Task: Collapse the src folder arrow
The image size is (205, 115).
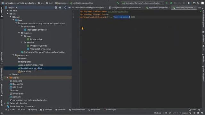Action: pyautogui.click(x=7, y=14)
